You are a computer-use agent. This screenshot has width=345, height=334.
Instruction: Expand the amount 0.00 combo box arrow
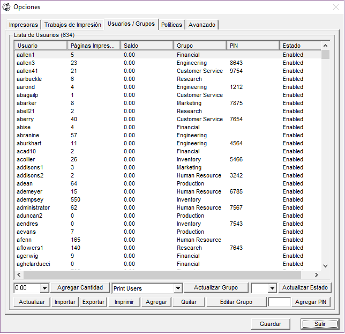click(x=44, y=288)
